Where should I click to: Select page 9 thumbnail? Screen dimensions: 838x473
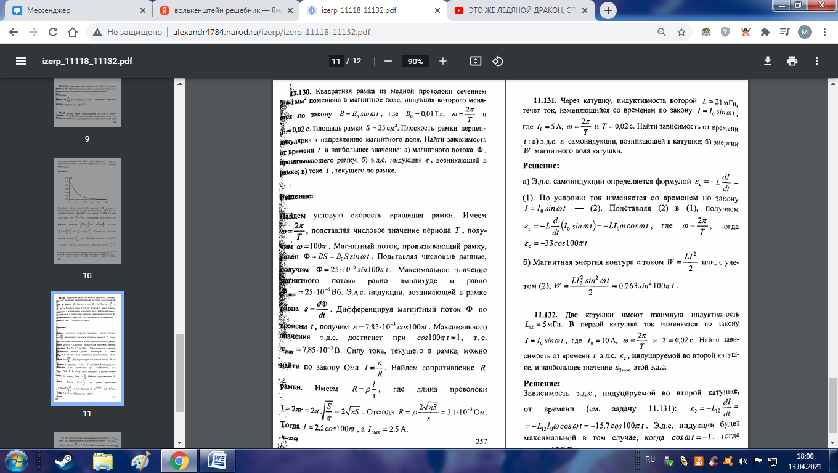click(87, 103)
